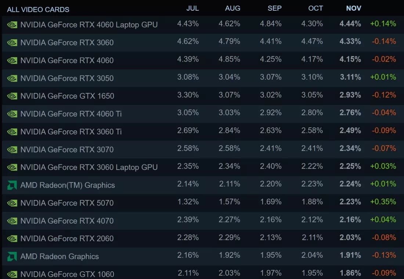Click the +0.35% change for RTX 5070

[x=383, y=202]
